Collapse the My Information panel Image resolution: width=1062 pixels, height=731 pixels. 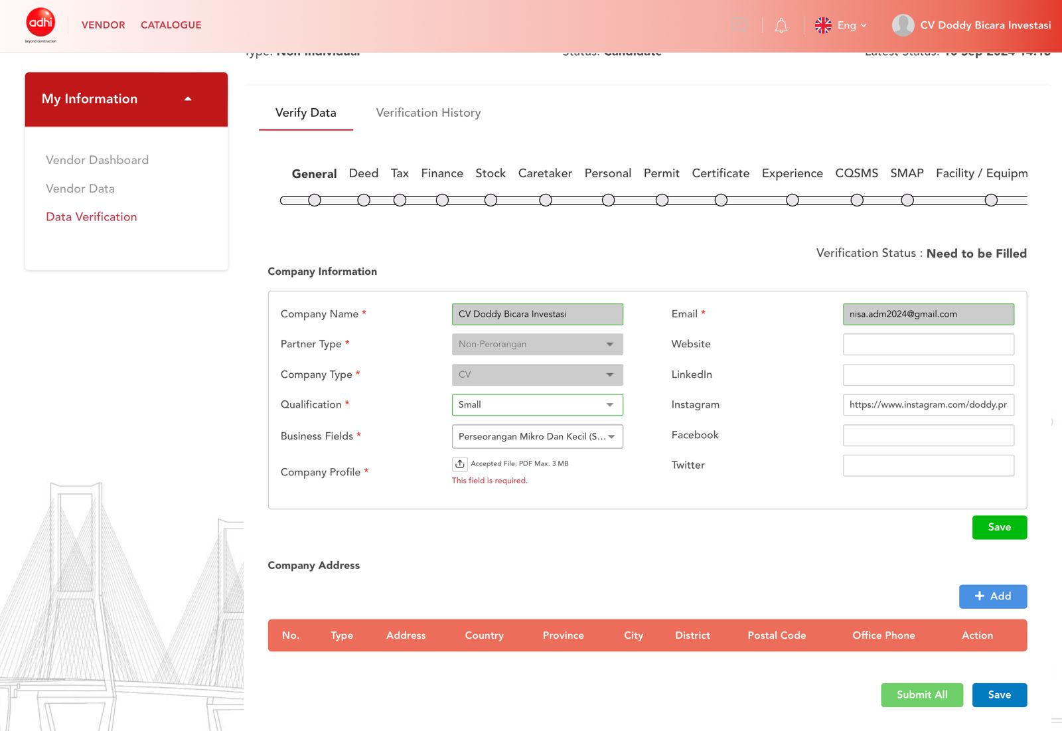point(188,99)
